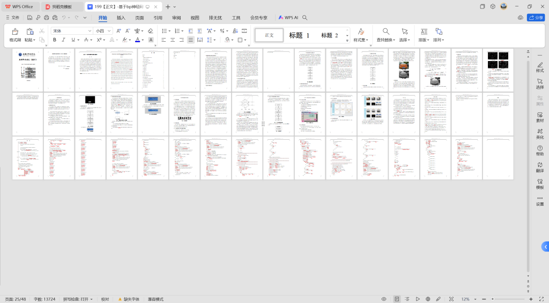The height and width of the screenshot is (303, 549).
Task: Toggle page view mode in status bar
Action: click(397, 299)
